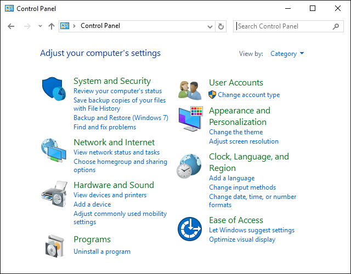The height and width of the screenshot is (274, 351).
Task: Click the Appearance and Personalization monitor icon
Action: point(190,119)
